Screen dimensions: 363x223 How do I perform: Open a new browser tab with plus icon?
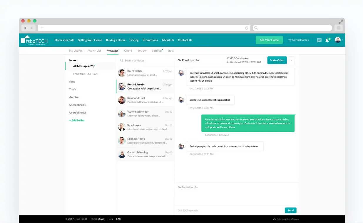42,28
